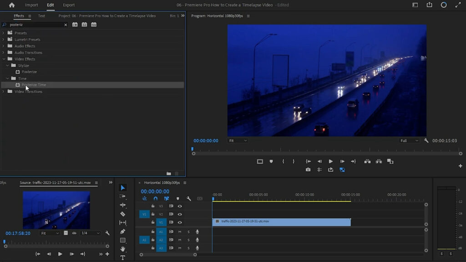Screen dimensions: 466x262
Task: Click the effects search field
Action: [x=35, y=25]
